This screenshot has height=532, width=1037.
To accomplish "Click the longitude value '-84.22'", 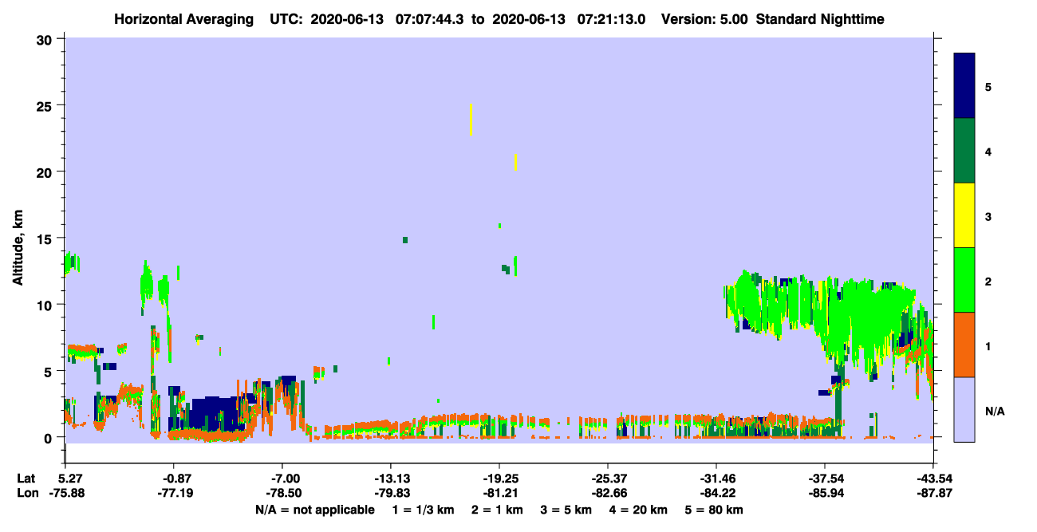I will [x=716, y=494].
